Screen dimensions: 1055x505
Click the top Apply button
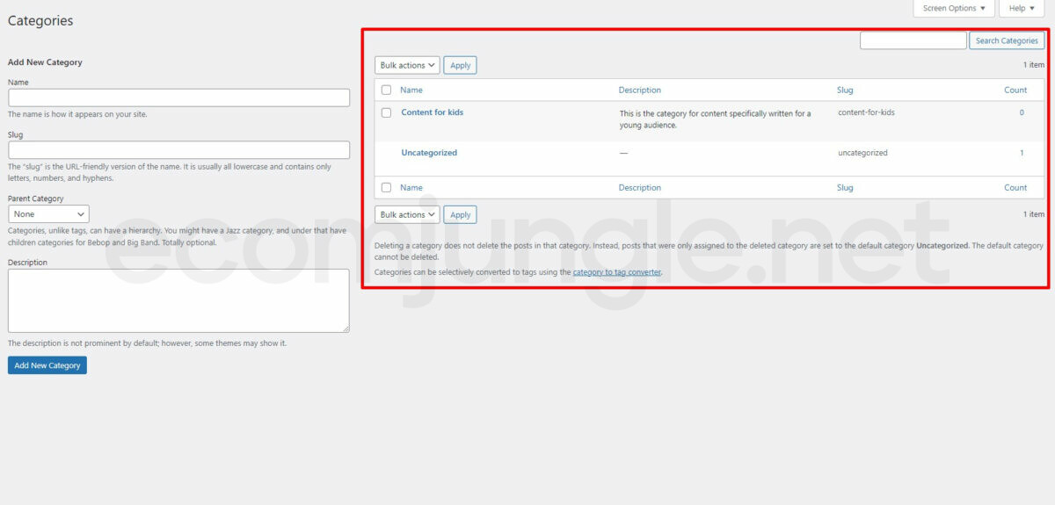click(460, 66)
